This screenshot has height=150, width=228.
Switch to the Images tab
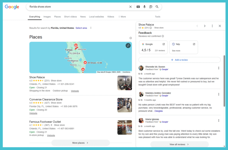click(x=47, y=17)
